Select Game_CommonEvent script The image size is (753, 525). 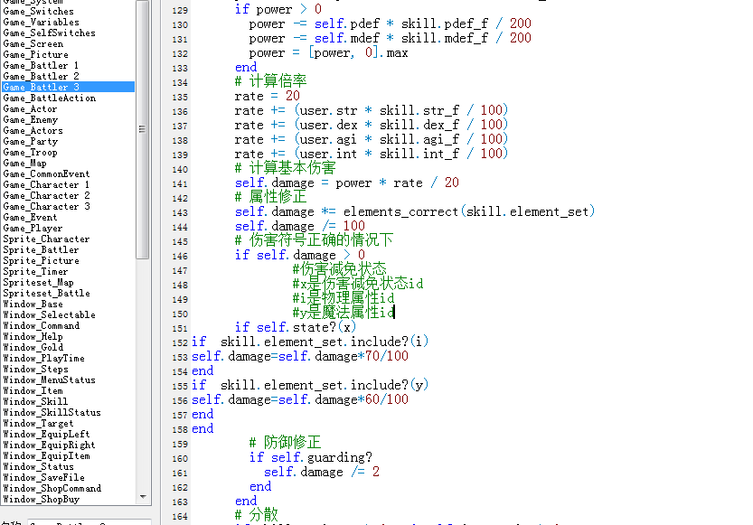[46, 173]
